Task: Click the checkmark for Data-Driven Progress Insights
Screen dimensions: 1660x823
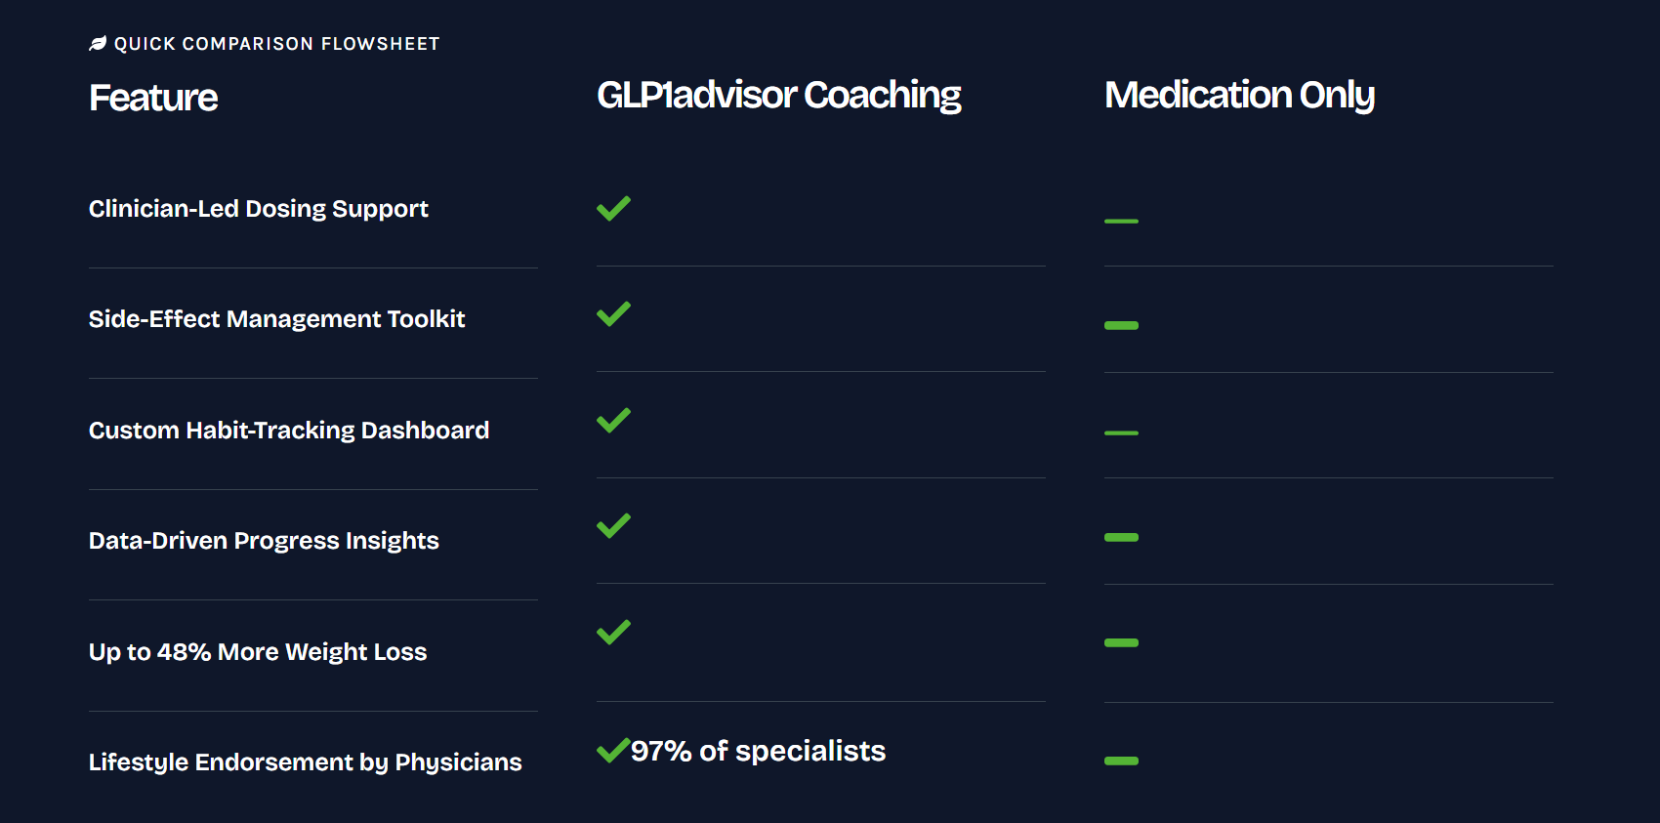Action: (x=613, y=525)
